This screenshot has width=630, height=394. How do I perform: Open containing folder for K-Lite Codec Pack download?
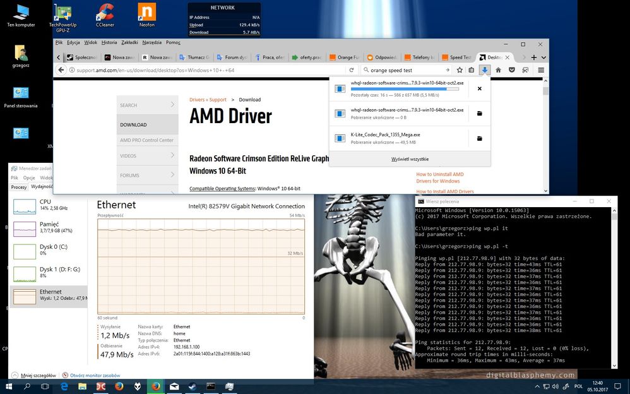[x=479, y=138]
